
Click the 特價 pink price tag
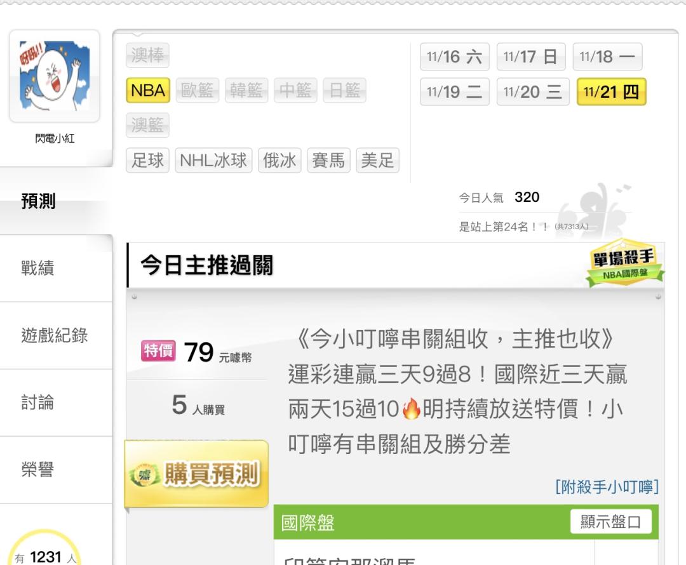point(158,350)
